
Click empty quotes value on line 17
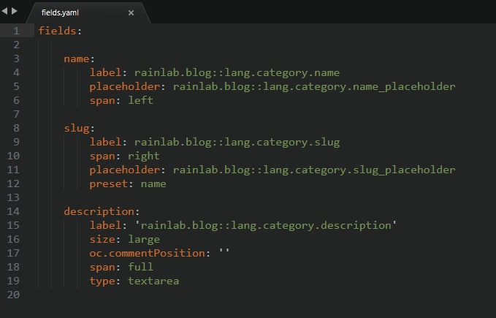[x=224, y=252]
